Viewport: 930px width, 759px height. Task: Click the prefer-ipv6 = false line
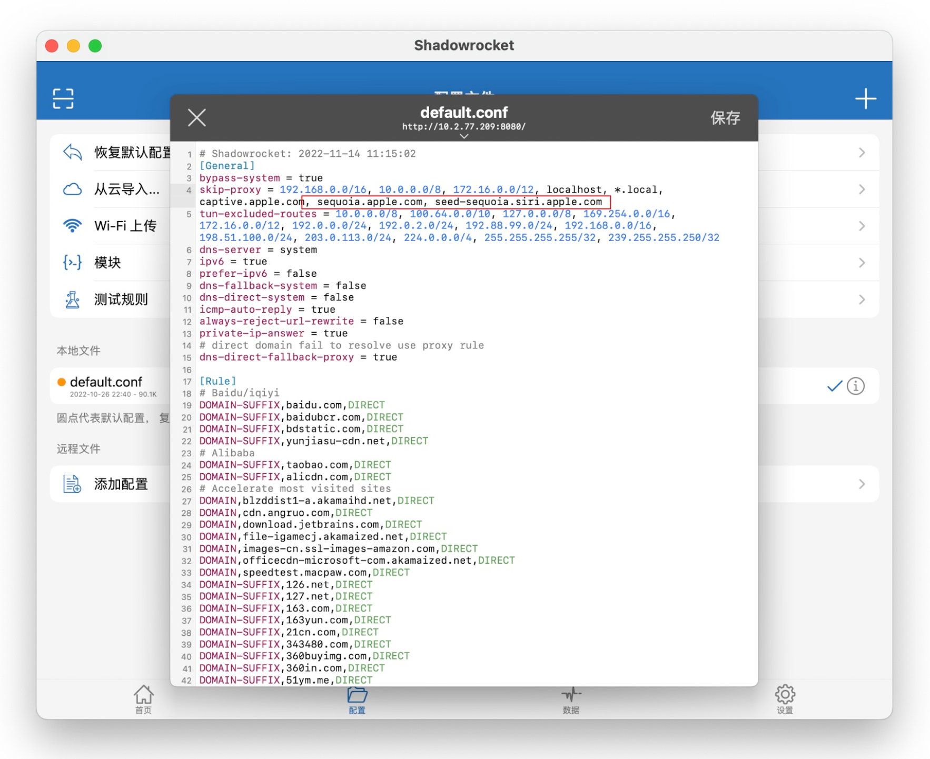click(x=258, y=274)
